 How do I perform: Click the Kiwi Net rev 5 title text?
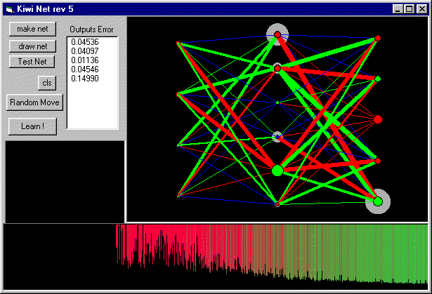[45, 9]
